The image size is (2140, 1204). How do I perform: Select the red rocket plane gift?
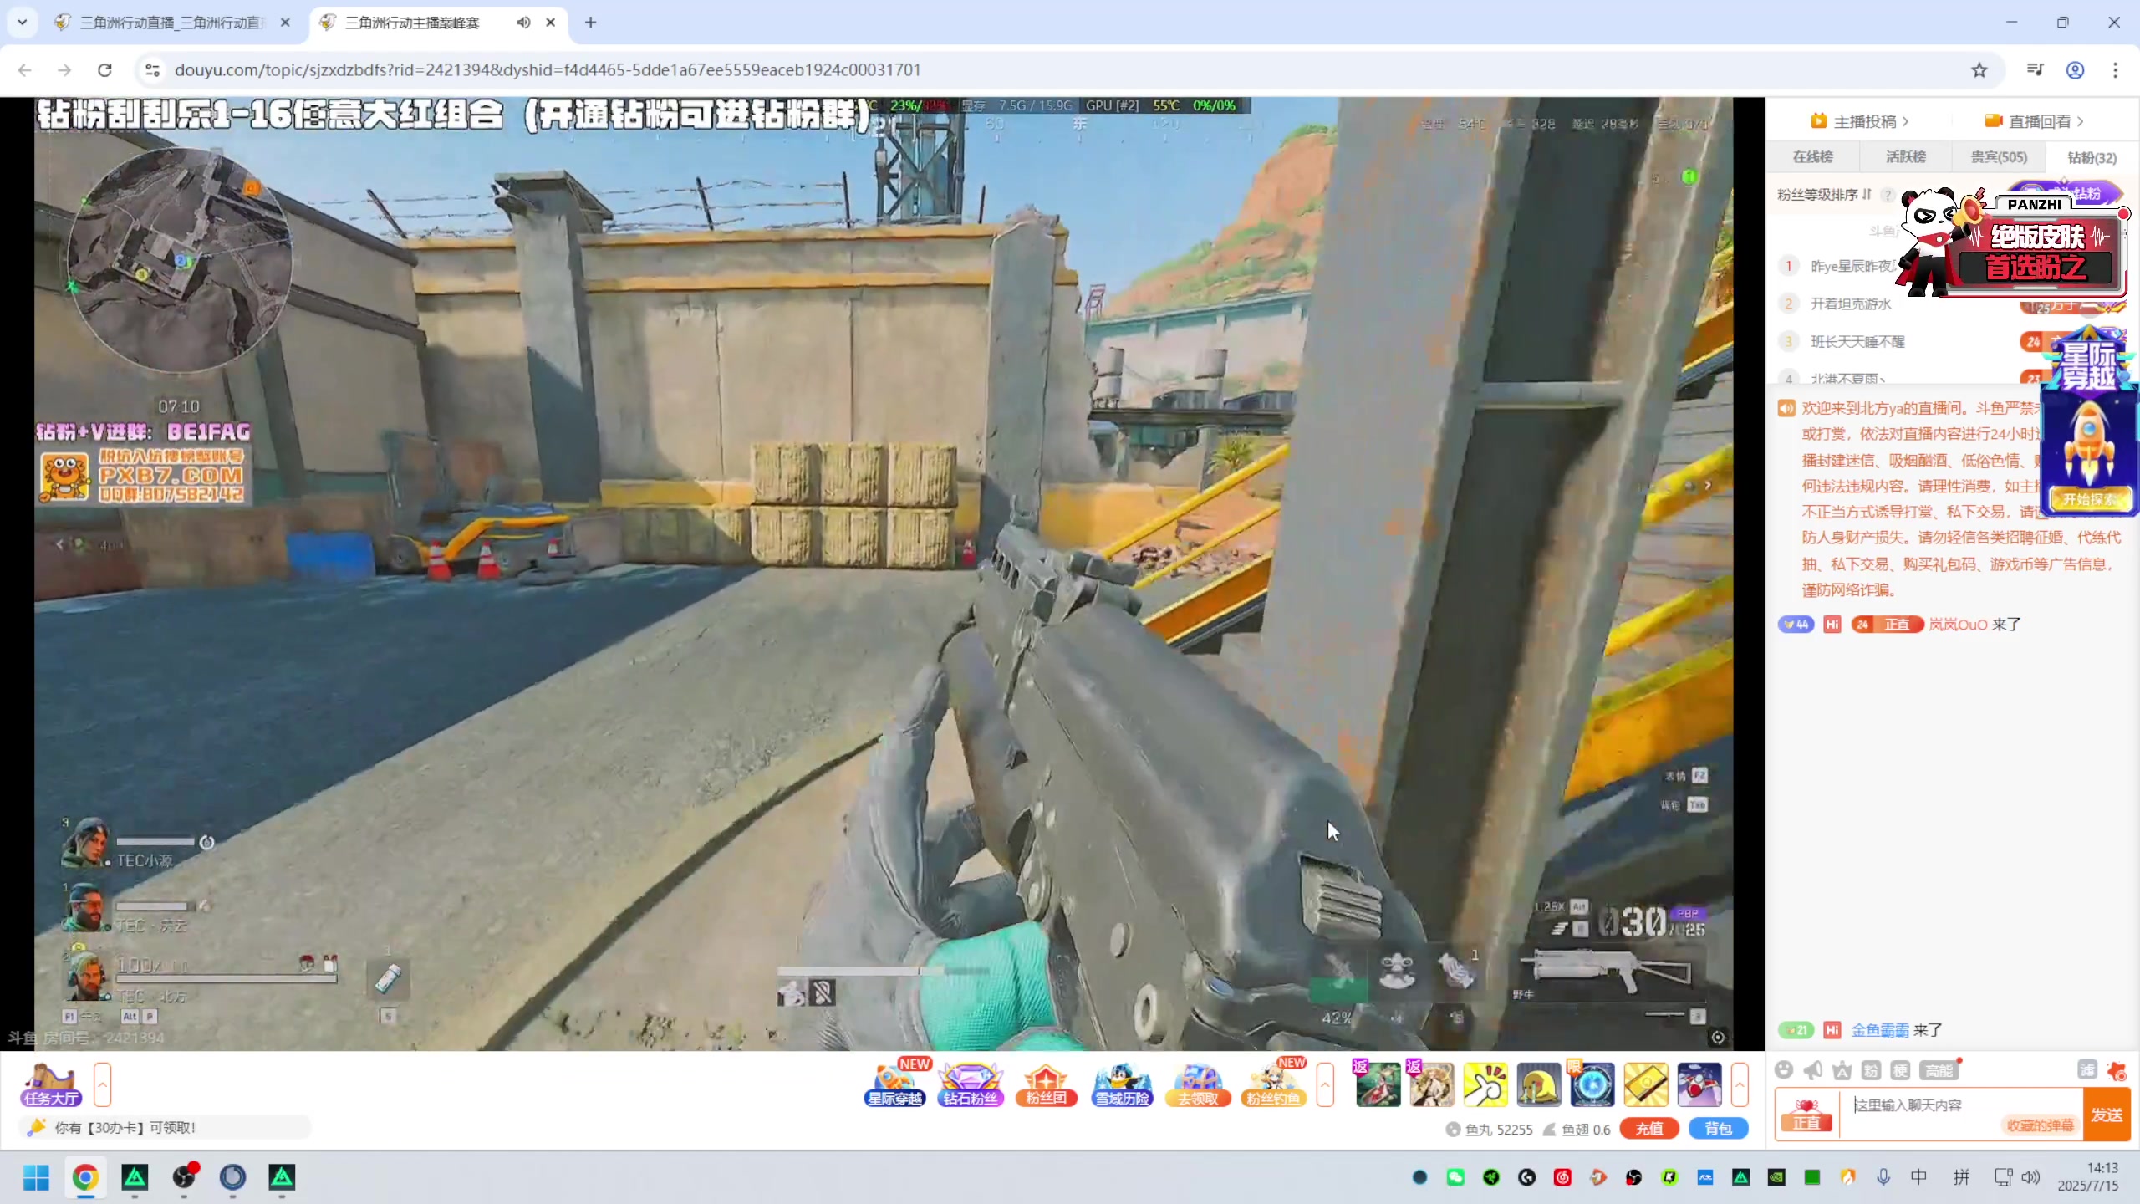pyautogui.click(x=1699, y=1084)
